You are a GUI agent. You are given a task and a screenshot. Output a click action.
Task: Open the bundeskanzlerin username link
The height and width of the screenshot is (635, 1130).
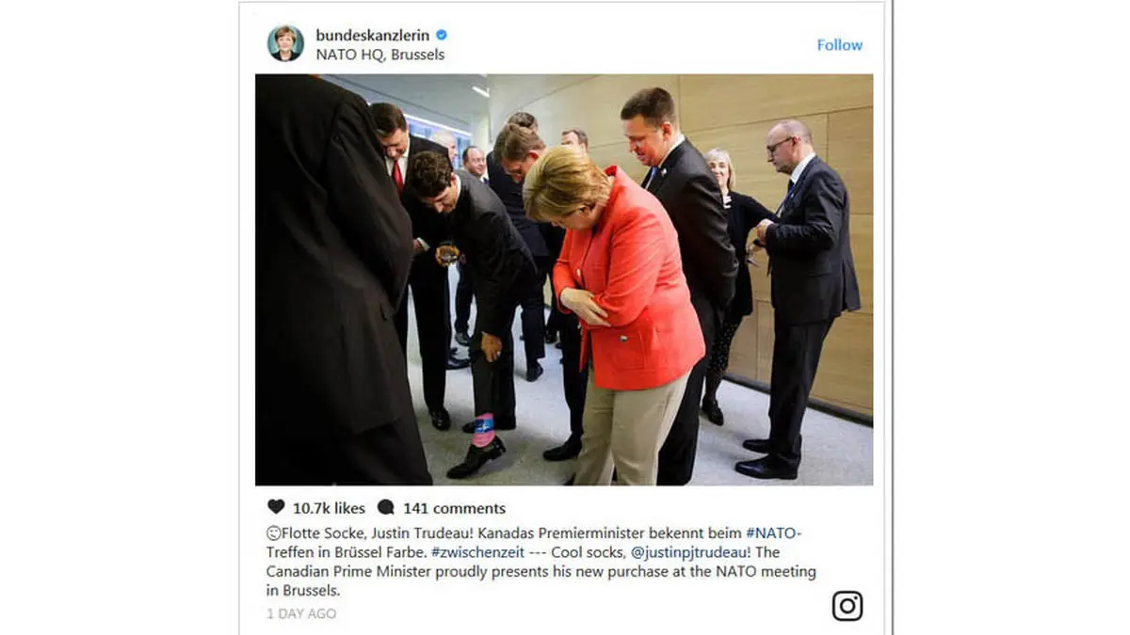coord(373,36)
